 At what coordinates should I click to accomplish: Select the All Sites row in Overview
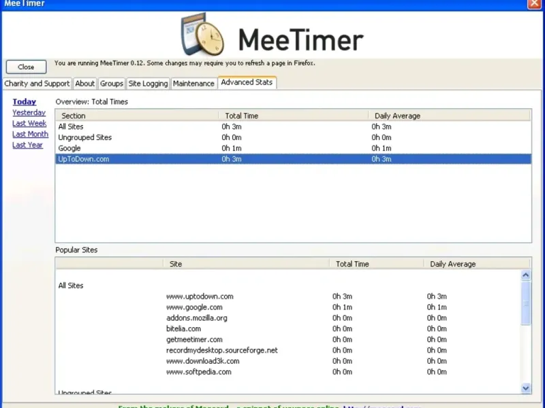(x=293, y=126)
